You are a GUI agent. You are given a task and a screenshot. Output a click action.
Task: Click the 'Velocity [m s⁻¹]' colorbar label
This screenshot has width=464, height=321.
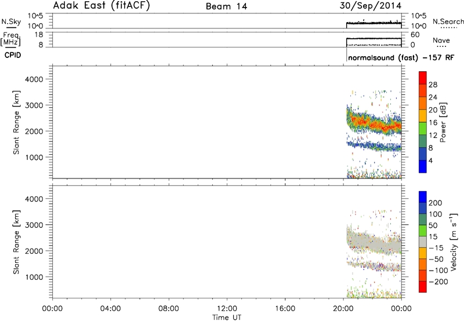pyautogui.click(x=453, y=242)
